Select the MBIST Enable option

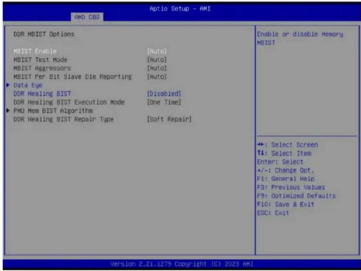(35, 51)
